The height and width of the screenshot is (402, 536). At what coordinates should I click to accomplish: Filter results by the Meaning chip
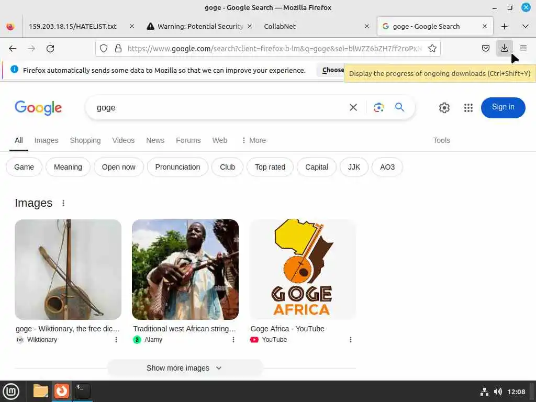68,167
